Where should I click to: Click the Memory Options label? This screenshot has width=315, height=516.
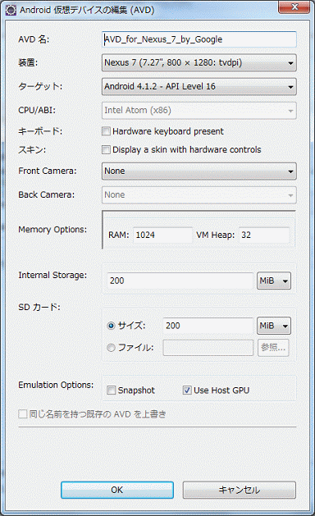tap(52, 230)
